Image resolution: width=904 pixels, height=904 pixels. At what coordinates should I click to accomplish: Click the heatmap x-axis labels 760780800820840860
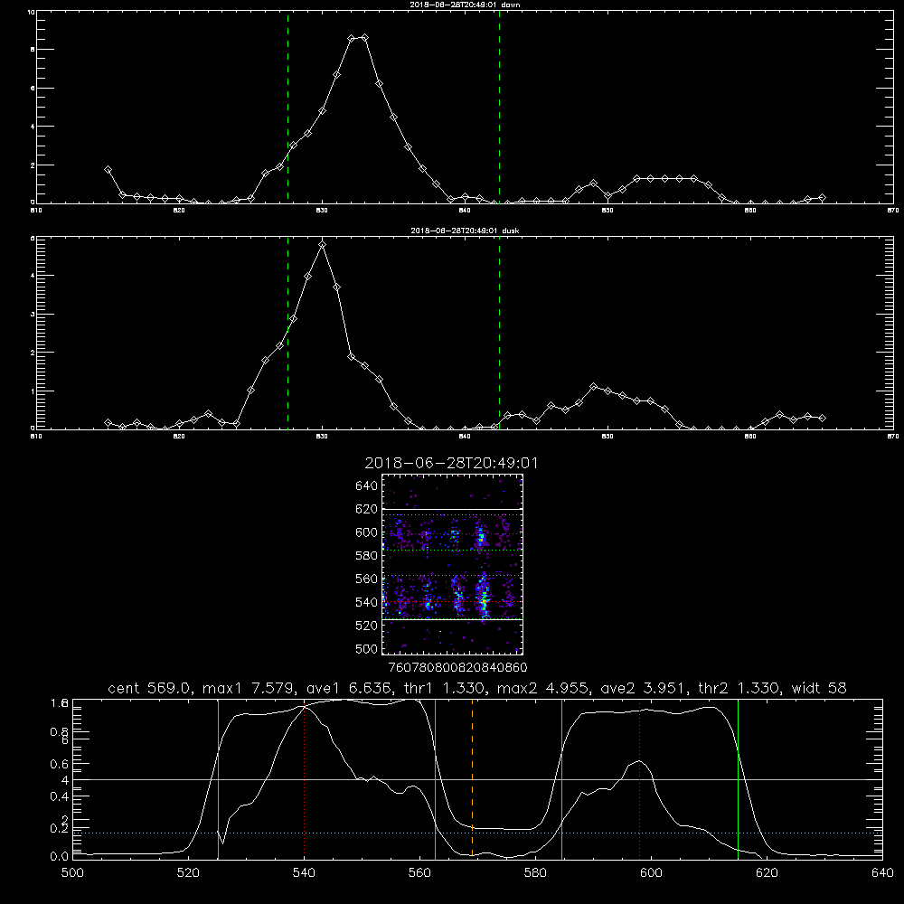tap(458, 668)
